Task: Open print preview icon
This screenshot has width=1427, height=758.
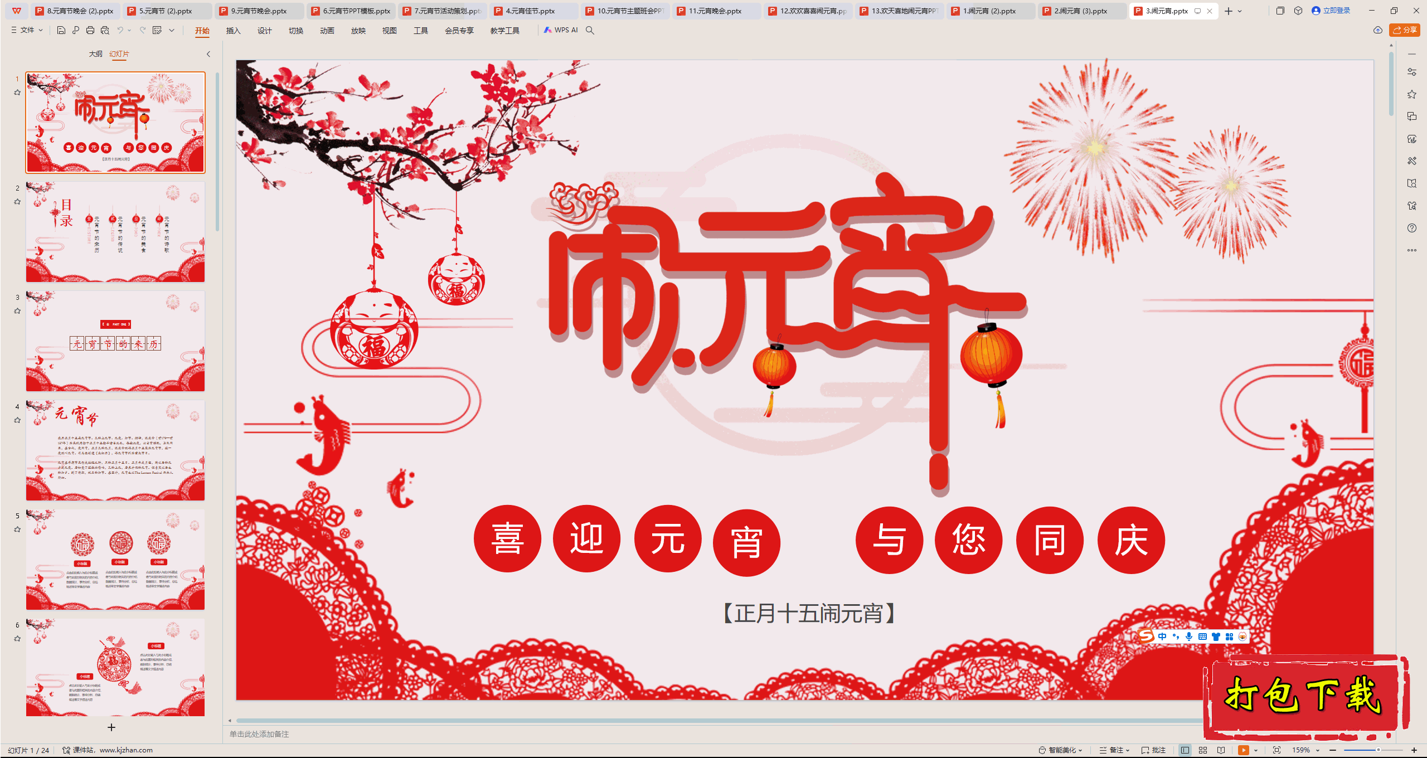Action: click(105, 30)
